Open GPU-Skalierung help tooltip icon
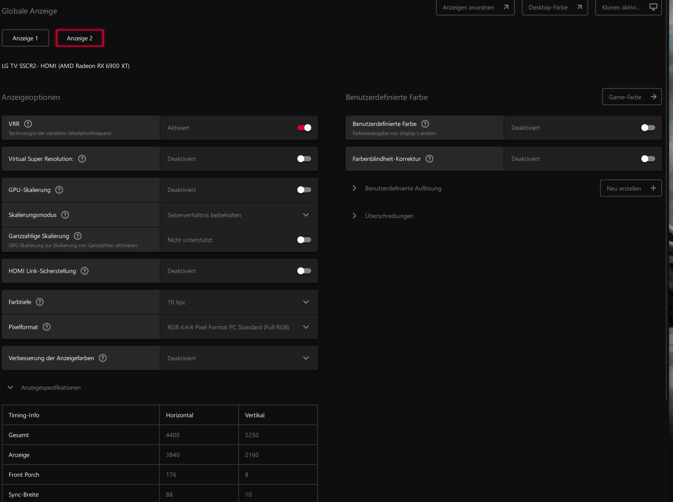 [x=59, y=190]
